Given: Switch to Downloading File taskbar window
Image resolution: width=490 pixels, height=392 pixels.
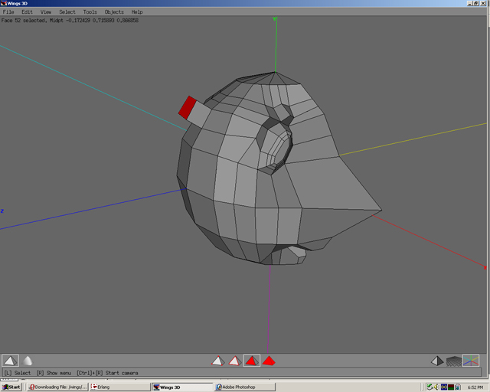Looking at the screenshot, I should tap(57, 387).
